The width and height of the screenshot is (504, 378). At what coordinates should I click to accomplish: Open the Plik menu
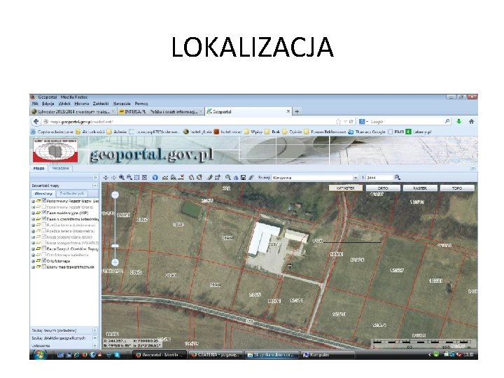[35, 104]
